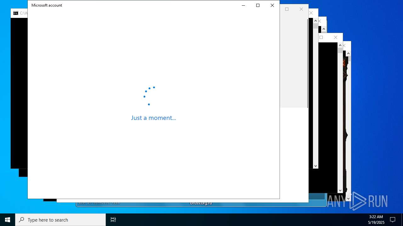The width and height of the screenshot is (403, 226).
Task: Maximize the Microsoft account window
Action: (258, 5)
